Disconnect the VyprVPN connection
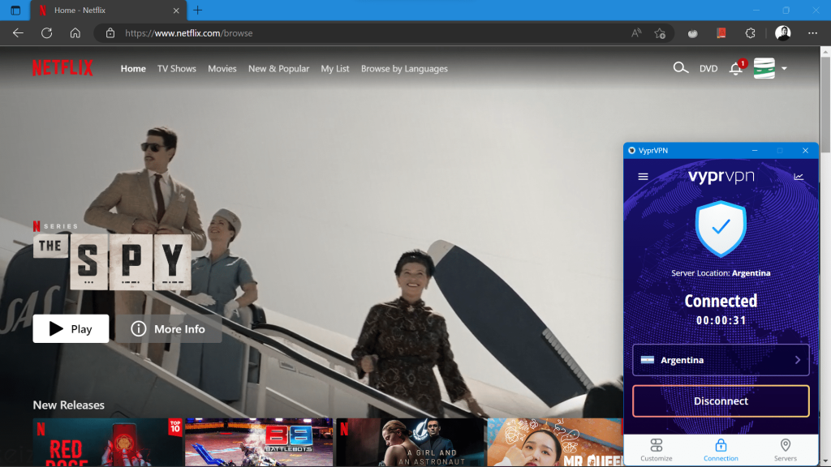 tap(721, 401)
